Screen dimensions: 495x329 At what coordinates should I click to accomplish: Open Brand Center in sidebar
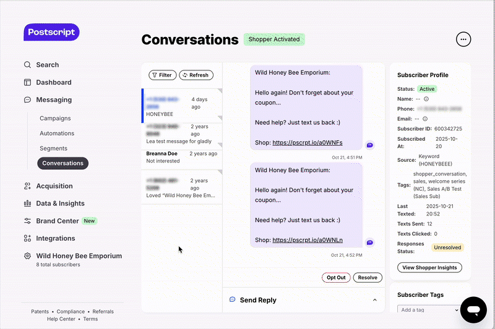[57, 221]
